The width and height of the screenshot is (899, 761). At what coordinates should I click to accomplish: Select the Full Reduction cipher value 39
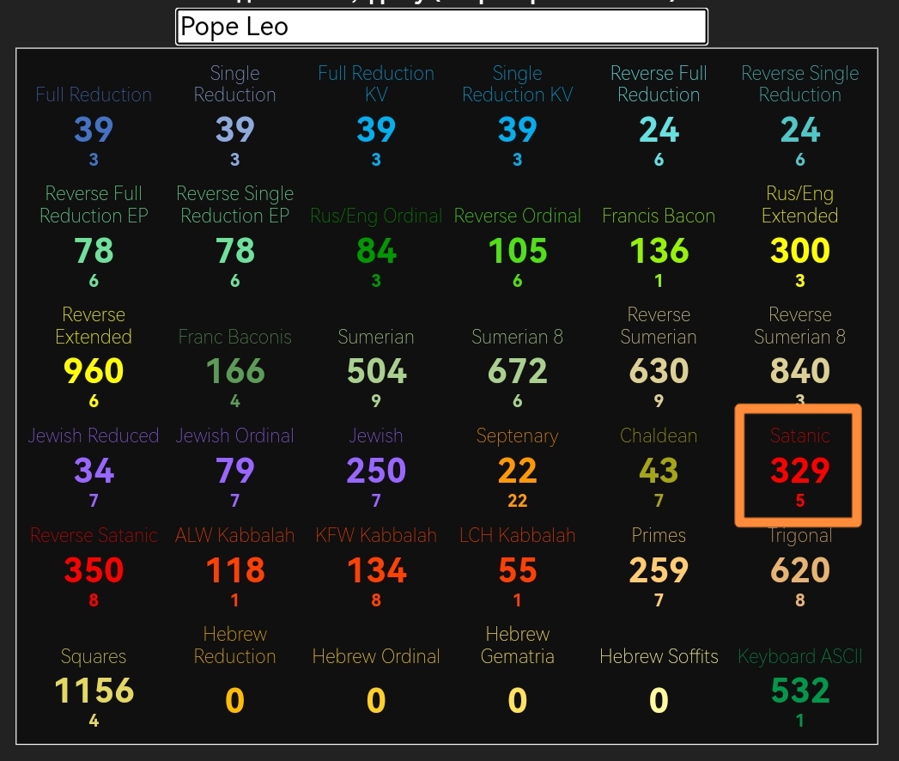94,129
